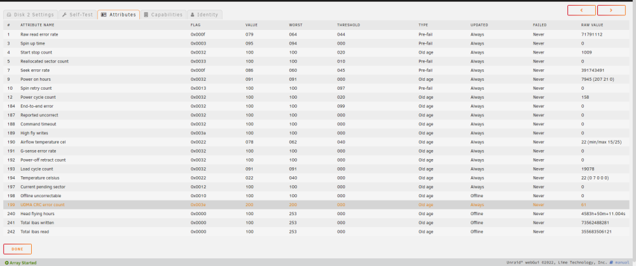Open the Capabilities tab
The image size is (636, 266).
coord(163,15)
